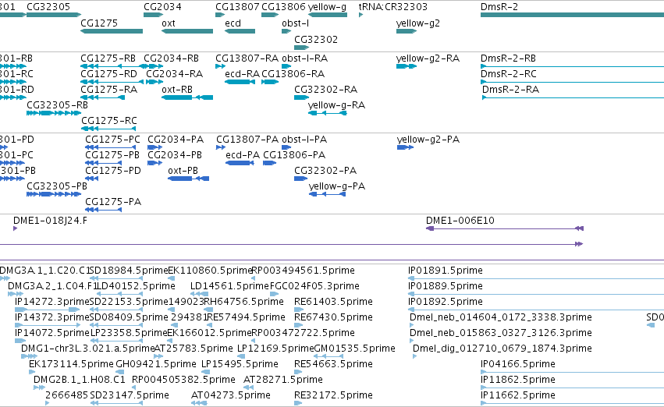Select the yellow-g gene label
This screenshot has width=664, height=407.
pyautogui.click(x=327, y=7)
